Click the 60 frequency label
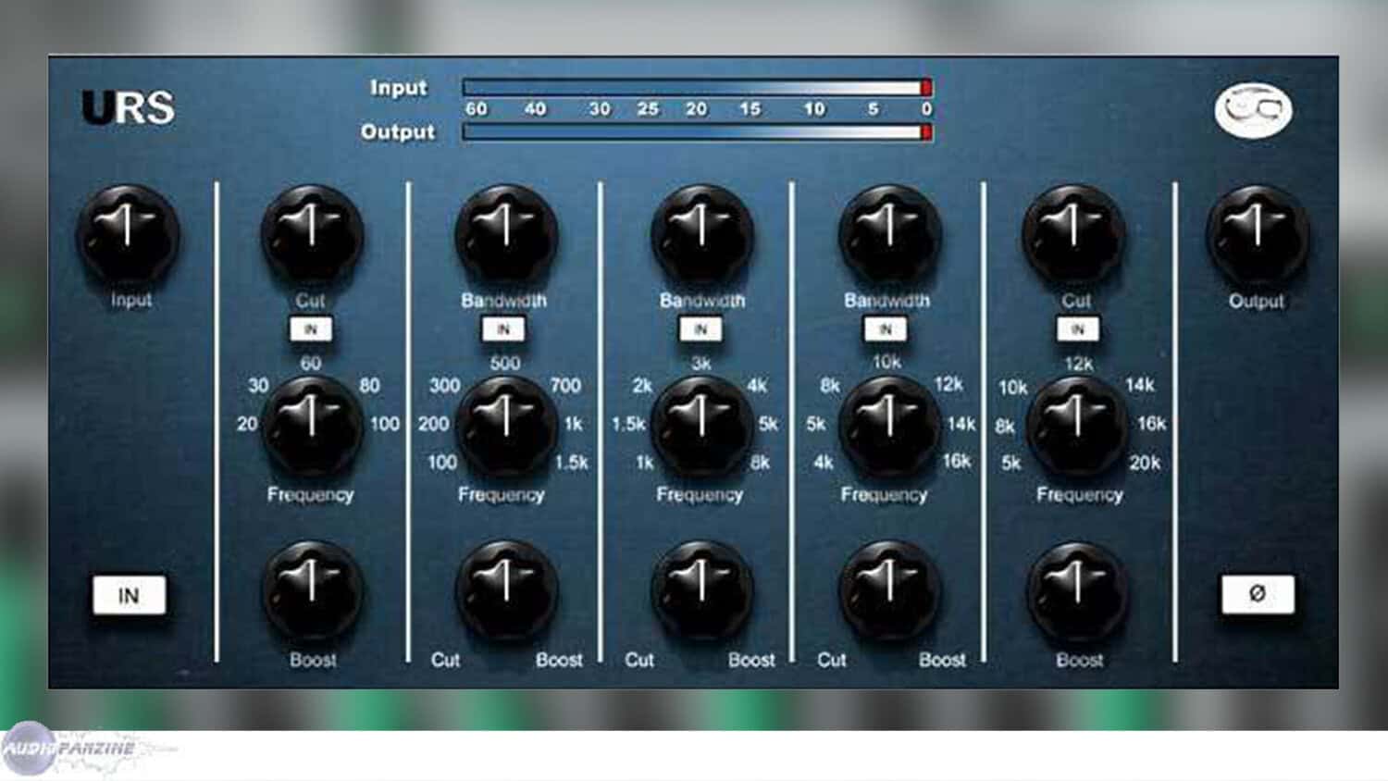Viewport: 1388px width, 781px height. (x=311, y=364)
